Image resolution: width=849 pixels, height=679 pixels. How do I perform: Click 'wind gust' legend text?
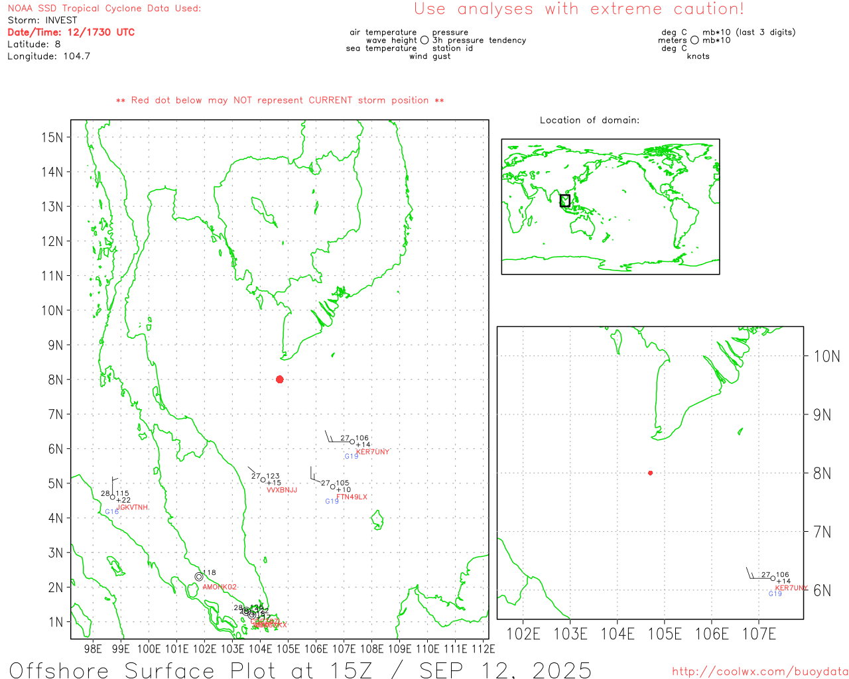click(x=430, y=56)
